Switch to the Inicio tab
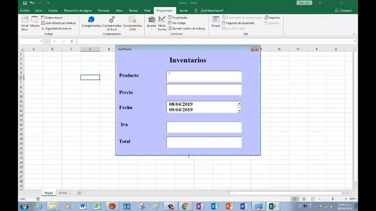 [38, 11]
